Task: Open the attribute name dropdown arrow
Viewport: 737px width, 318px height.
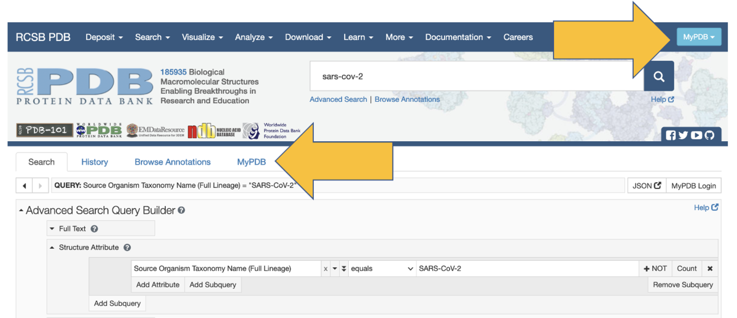Action: pyautogui.click(x=335, y=269)
